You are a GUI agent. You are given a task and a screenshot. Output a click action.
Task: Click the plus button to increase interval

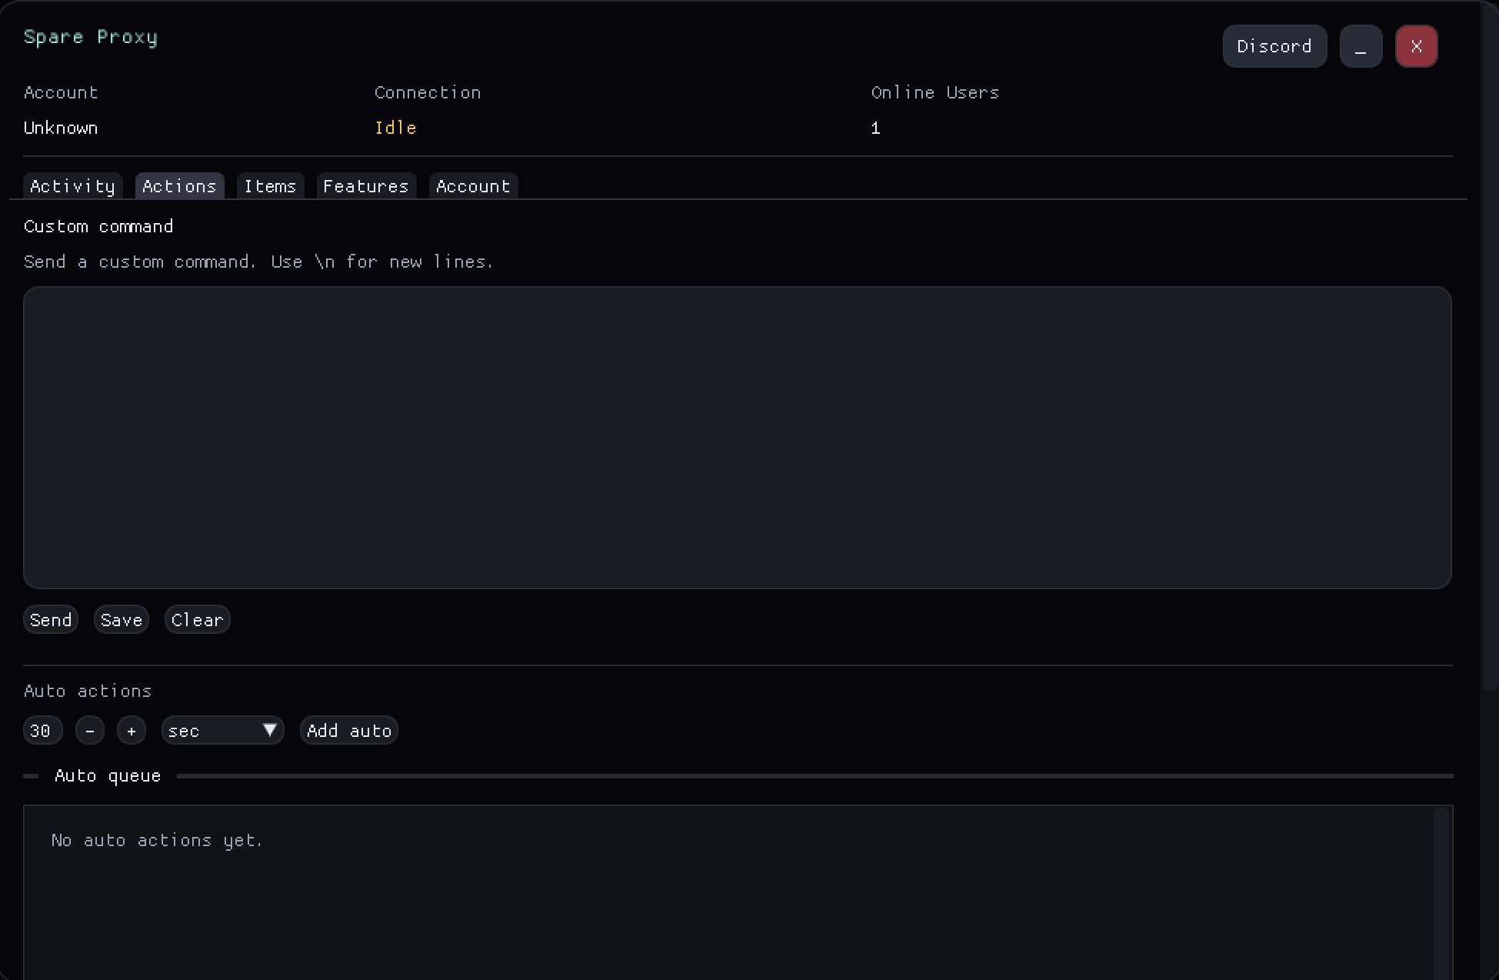tap(131, 730)
